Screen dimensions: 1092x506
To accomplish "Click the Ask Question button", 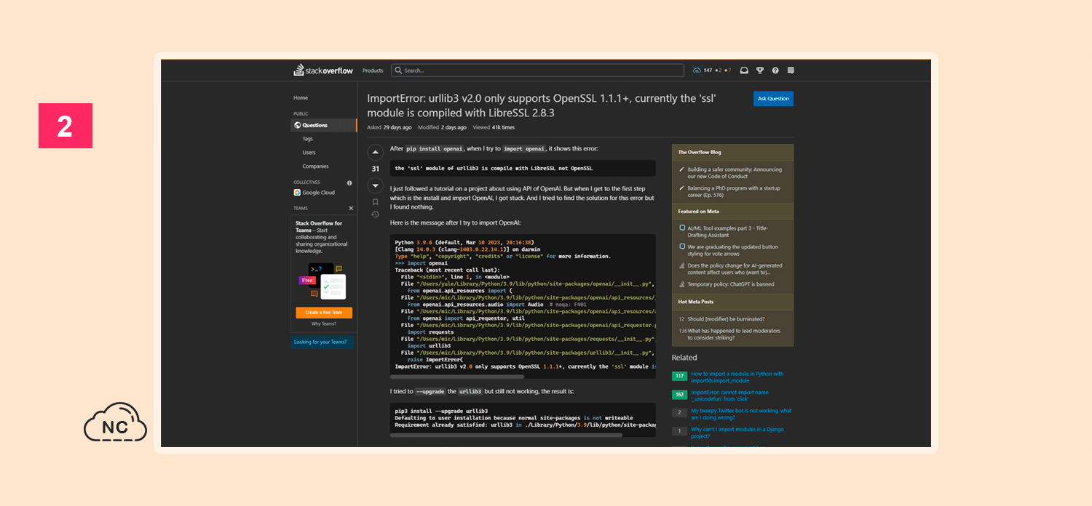I will pos(773,99).
